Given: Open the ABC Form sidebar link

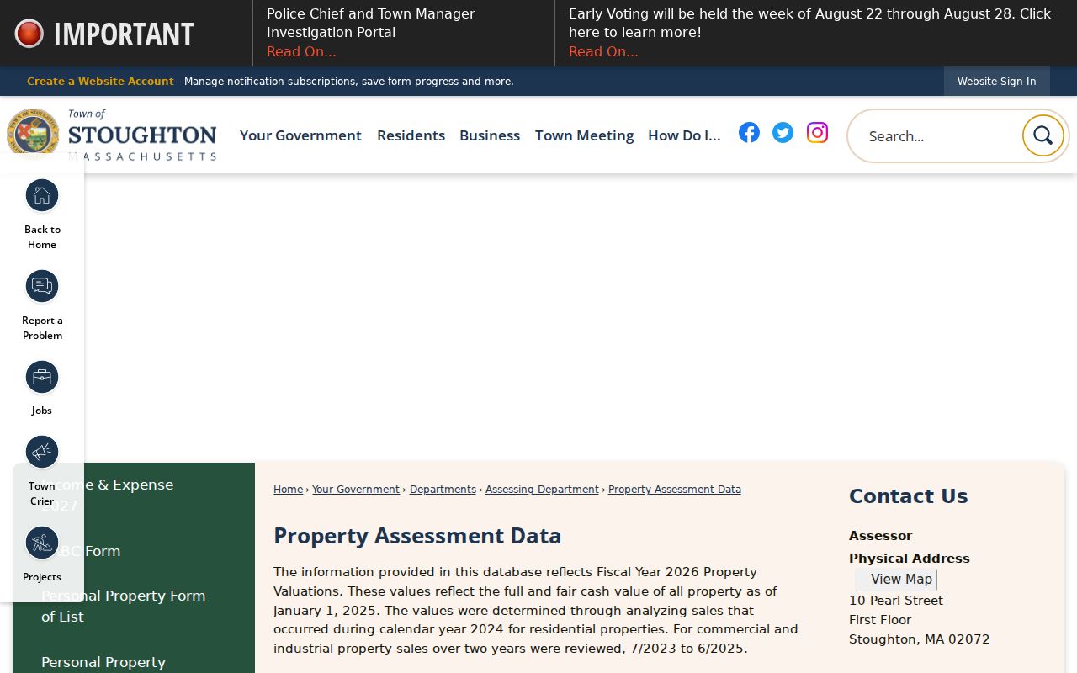Looking at the screenshot, I should pos(82,551).
